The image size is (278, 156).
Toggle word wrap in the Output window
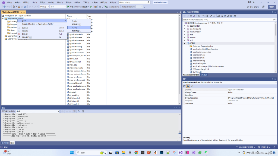pyautogui.click(x=78, y=111)
